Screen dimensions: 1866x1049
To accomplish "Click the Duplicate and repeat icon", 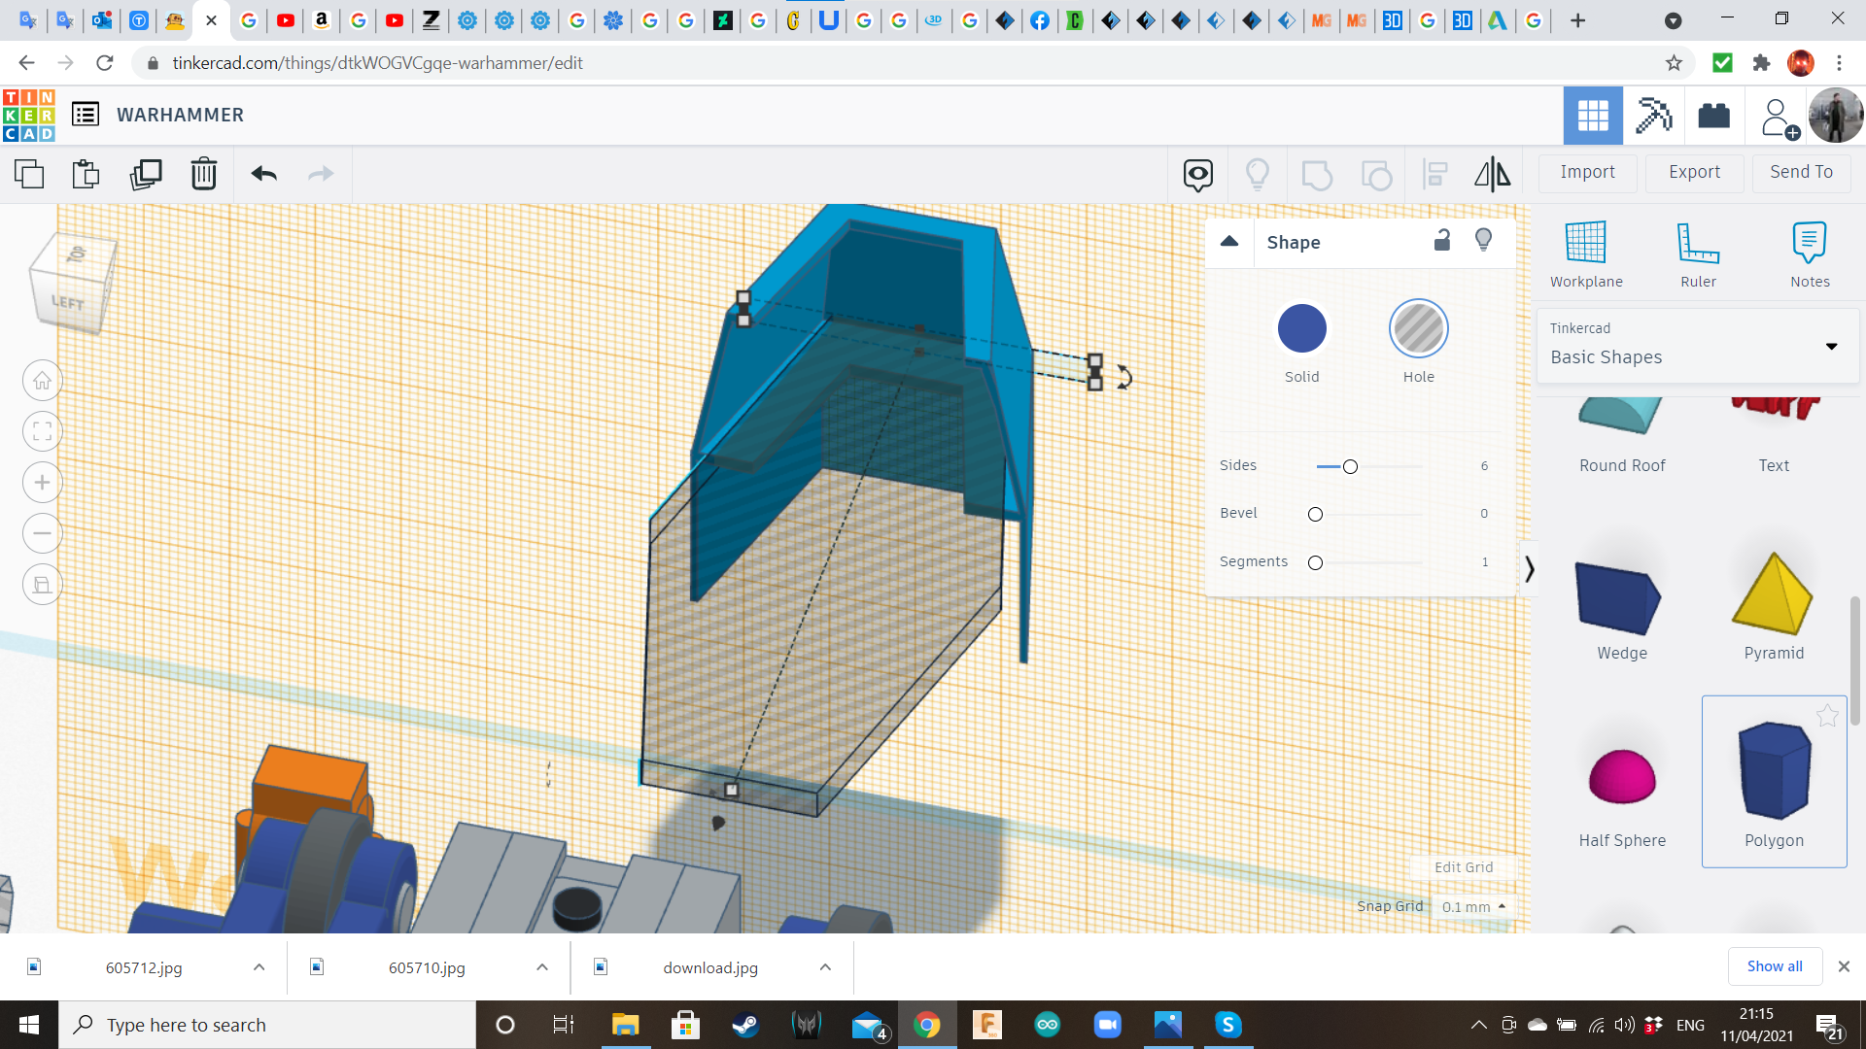I will click(x=146, y=175).
